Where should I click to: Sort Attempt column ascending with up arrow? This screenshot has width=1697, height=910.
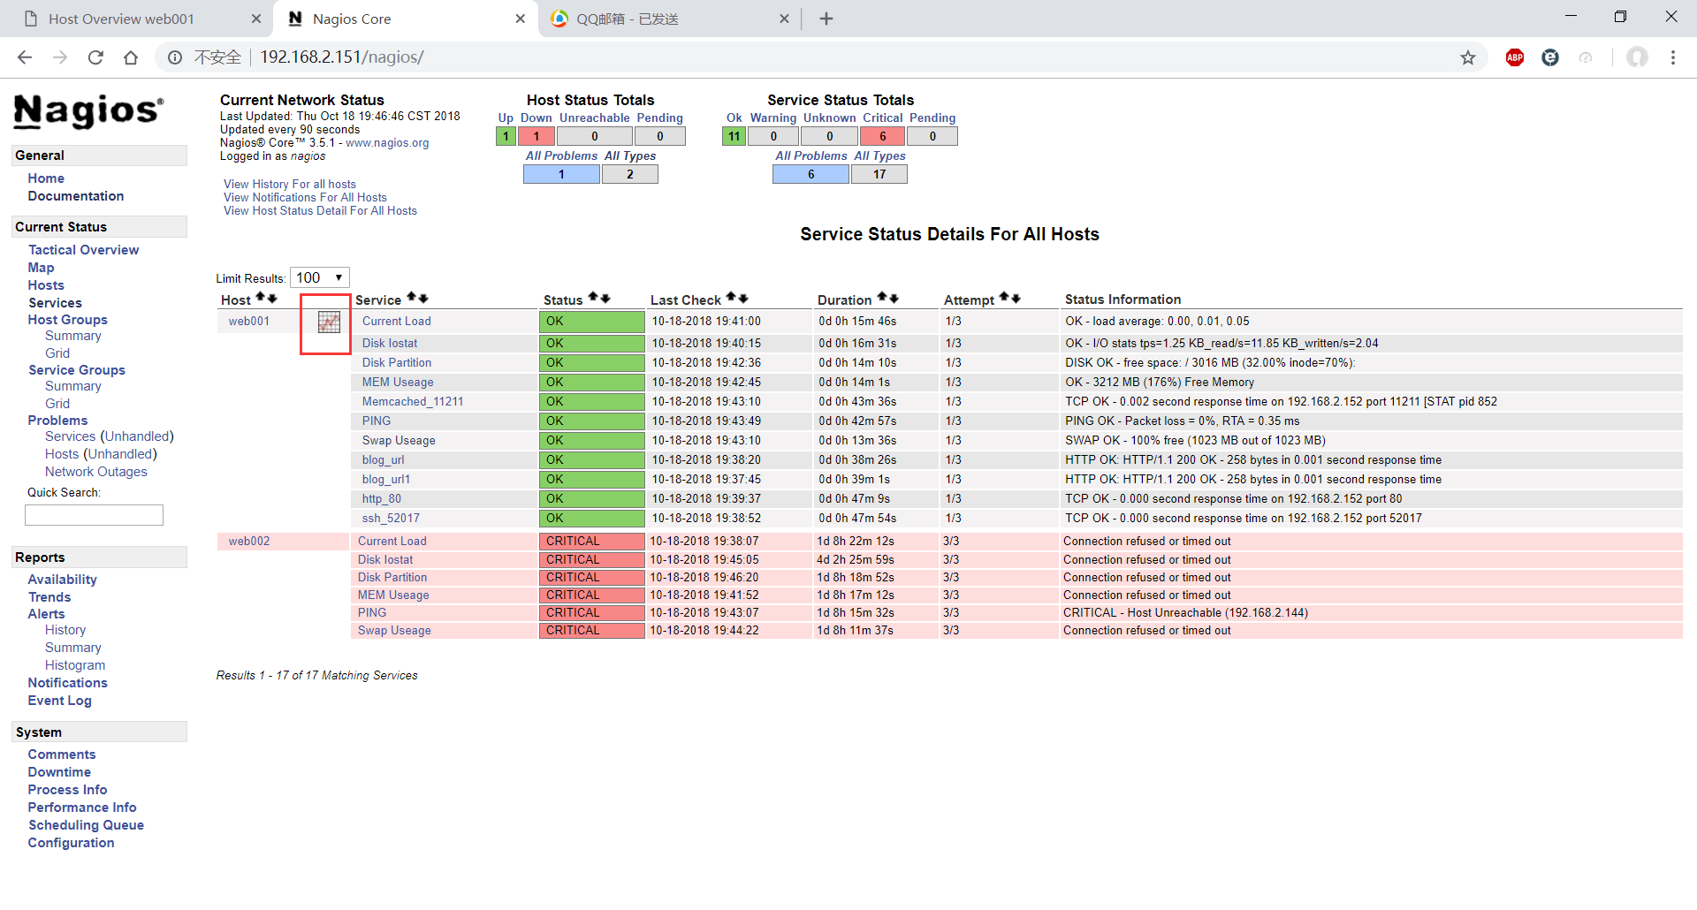click(x=1004, y=298)
